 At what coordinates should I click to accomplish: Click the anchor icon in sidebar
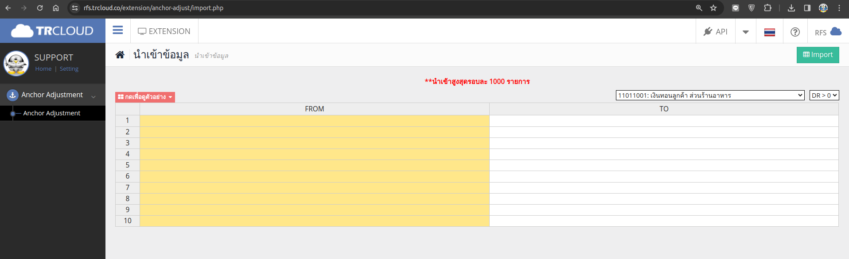12,95
